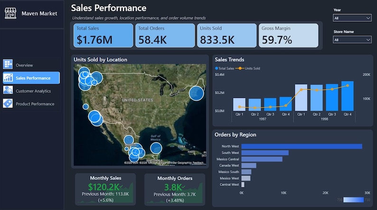The height and width of the screenshot is (210, 377).
Task: Click the Orders by Region title
Action: [235, 135]
